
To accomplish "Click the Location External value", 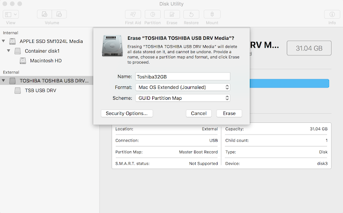I will click(210, 129).
